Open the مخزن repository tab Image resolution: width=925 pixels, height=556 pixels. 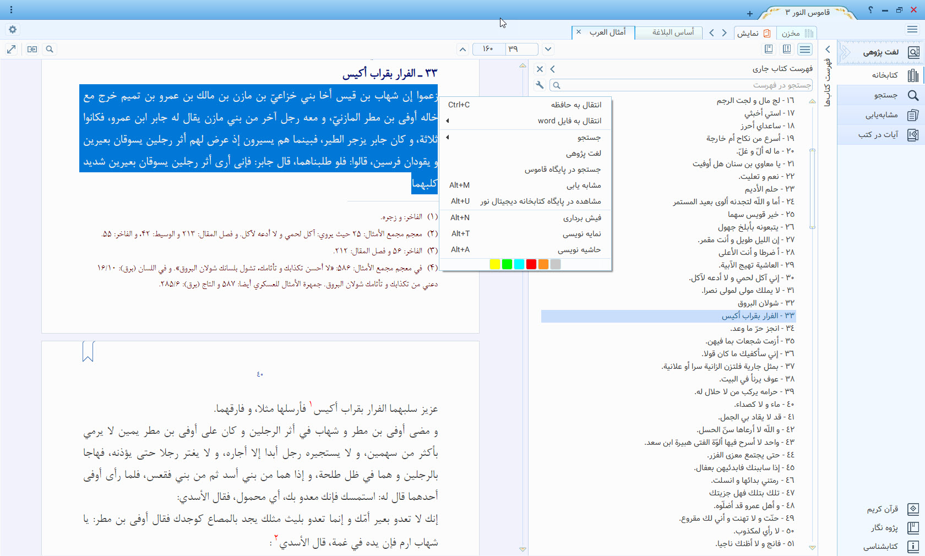pyautogui.click(x=796, y=33)
